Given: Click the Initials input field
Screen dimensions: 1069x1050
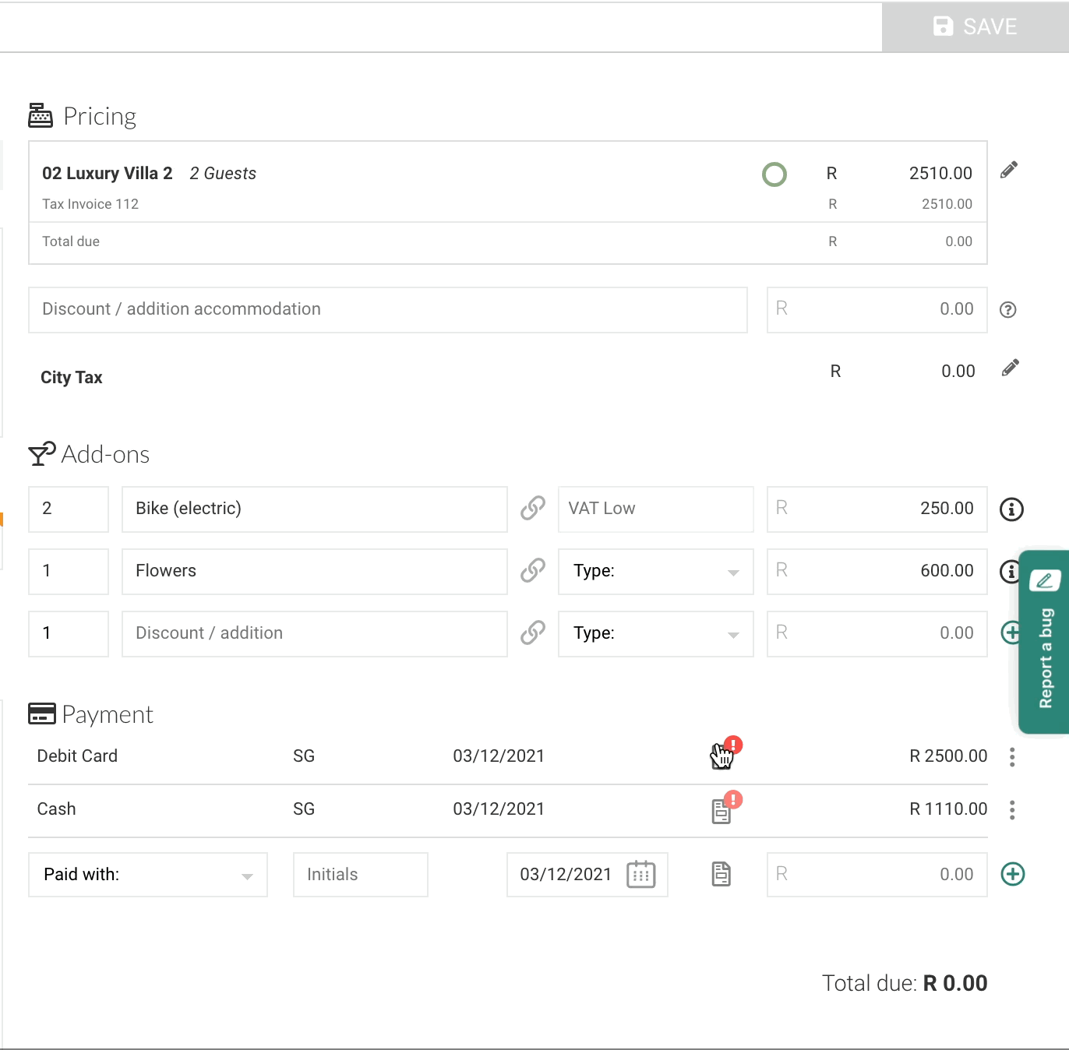Looking at the screenshot, I should 361,875.
